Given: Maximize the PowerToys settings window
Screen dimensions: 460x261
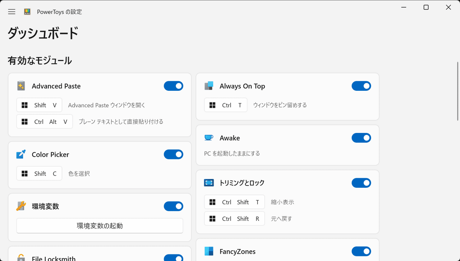Looking at the screenshot, I should pyautogui.click(x=426, y=7).
